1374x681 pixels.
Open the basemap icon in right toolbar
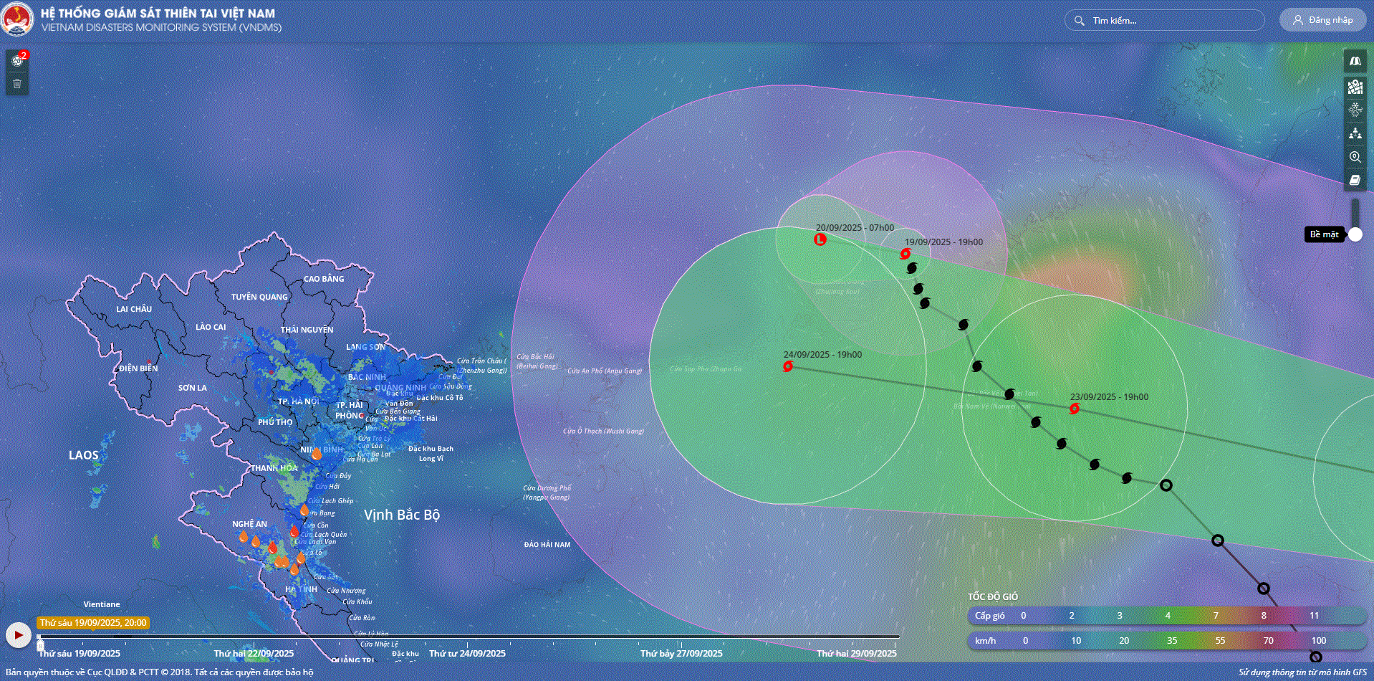pyautogui.click(x=1355, y=62)
